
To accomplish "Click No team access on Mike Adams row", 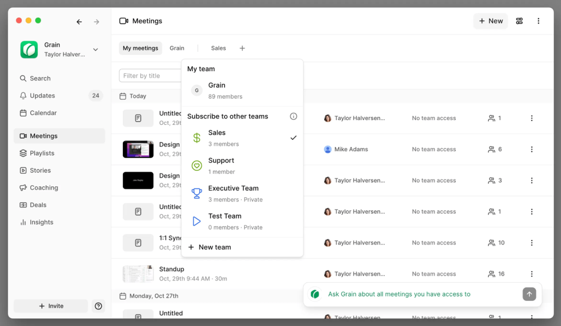I will click(434, 149).
